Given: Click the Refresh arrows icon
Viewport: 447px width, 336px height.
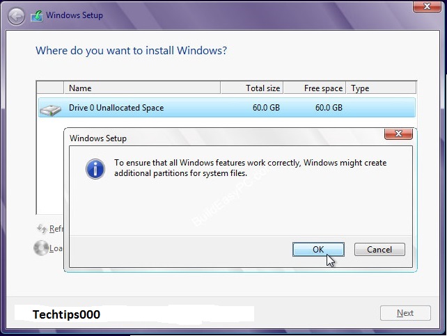Looking at the screenshot, I should 42,228.
